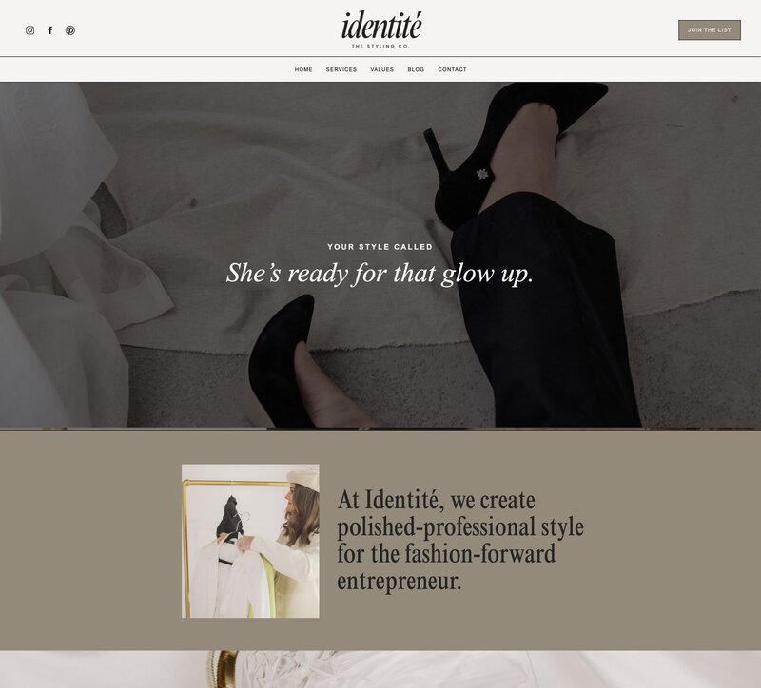Click the rhinestone brooch on the heel
This screenshot has height=688, width=761.
click(x=482, y=174)
